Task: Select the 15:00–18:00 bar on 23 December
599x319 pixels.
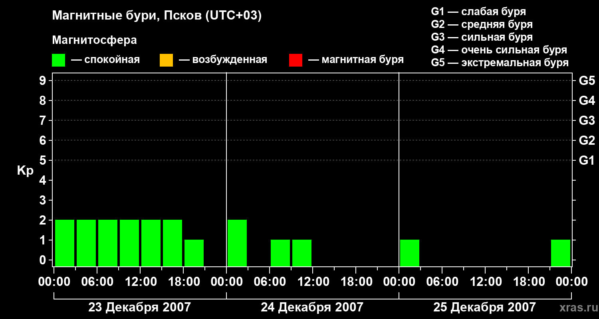Action: [x=173, y=243]
